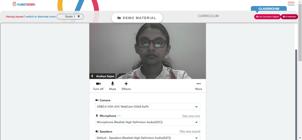Screen dimensions: 302x140
Task: Click the PS Moments button
Action: (x=289, y=17)
